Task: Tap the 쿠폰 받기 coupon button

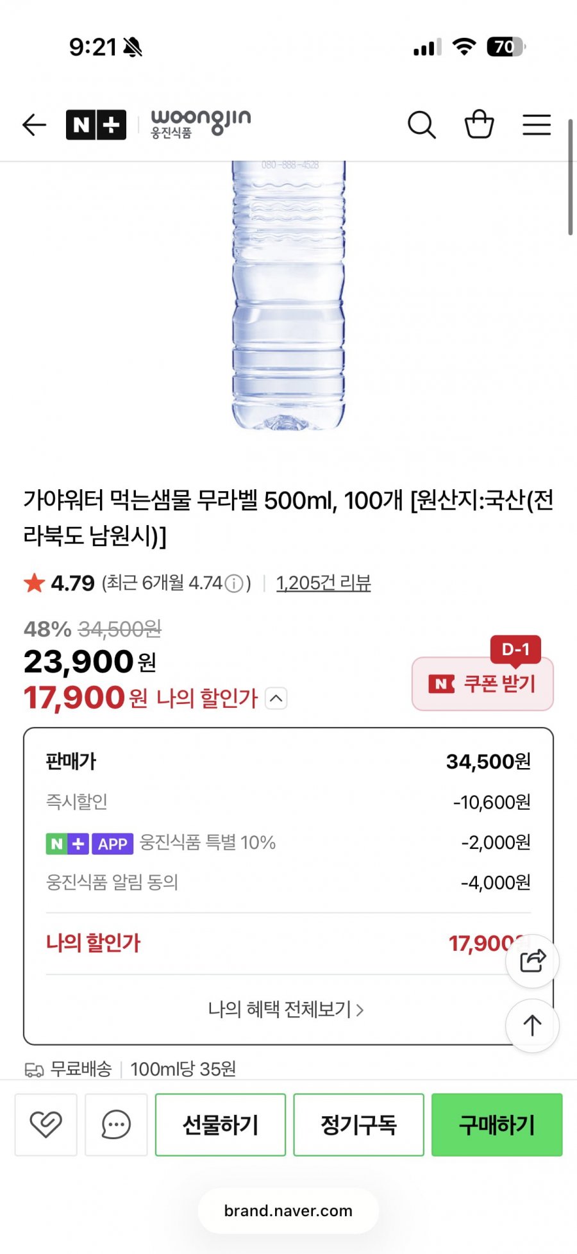Action: (x=482, y=683)
